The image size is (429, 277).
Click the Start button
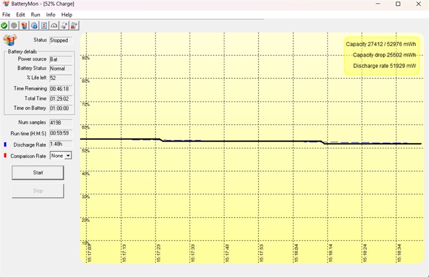click(38, 173)
